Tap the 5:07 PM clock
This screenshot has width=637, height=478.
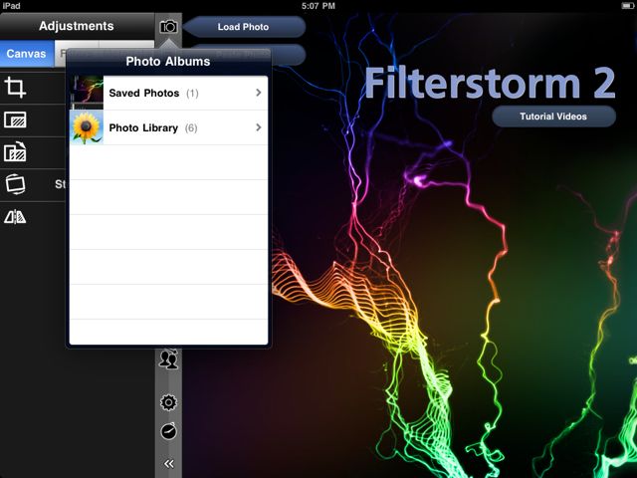tap(318, 6)
